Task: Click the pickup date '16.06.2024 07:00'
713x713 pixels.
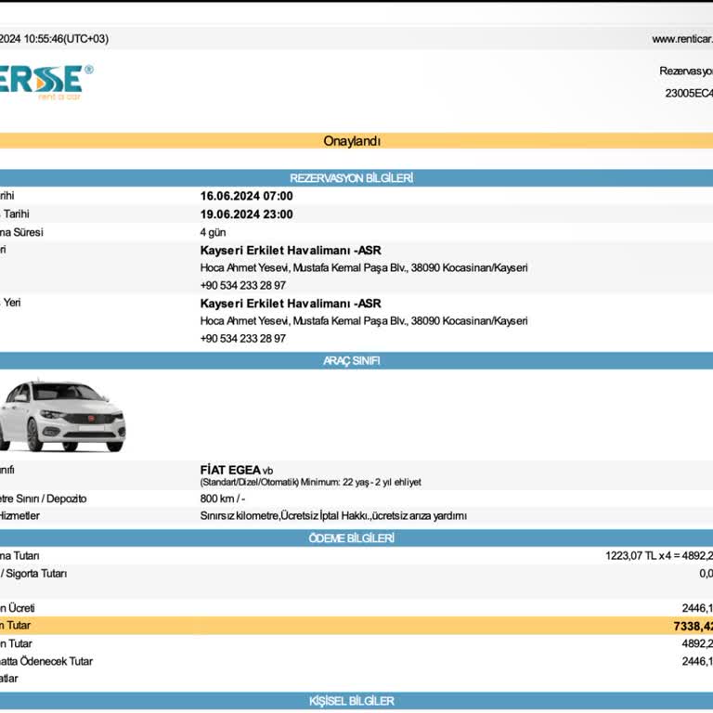Action: (246, 196)
